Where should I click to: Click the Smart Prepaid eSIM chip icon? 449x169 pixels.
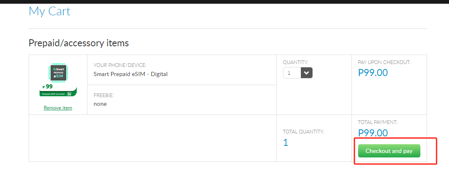coord(58,73)
